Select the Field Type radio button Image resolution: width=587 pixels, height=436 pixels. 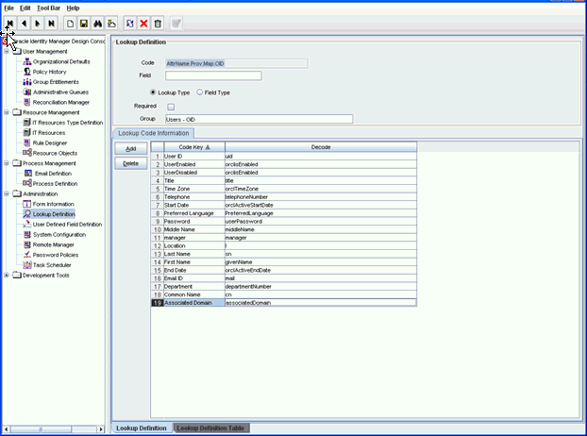click(199, 92)
